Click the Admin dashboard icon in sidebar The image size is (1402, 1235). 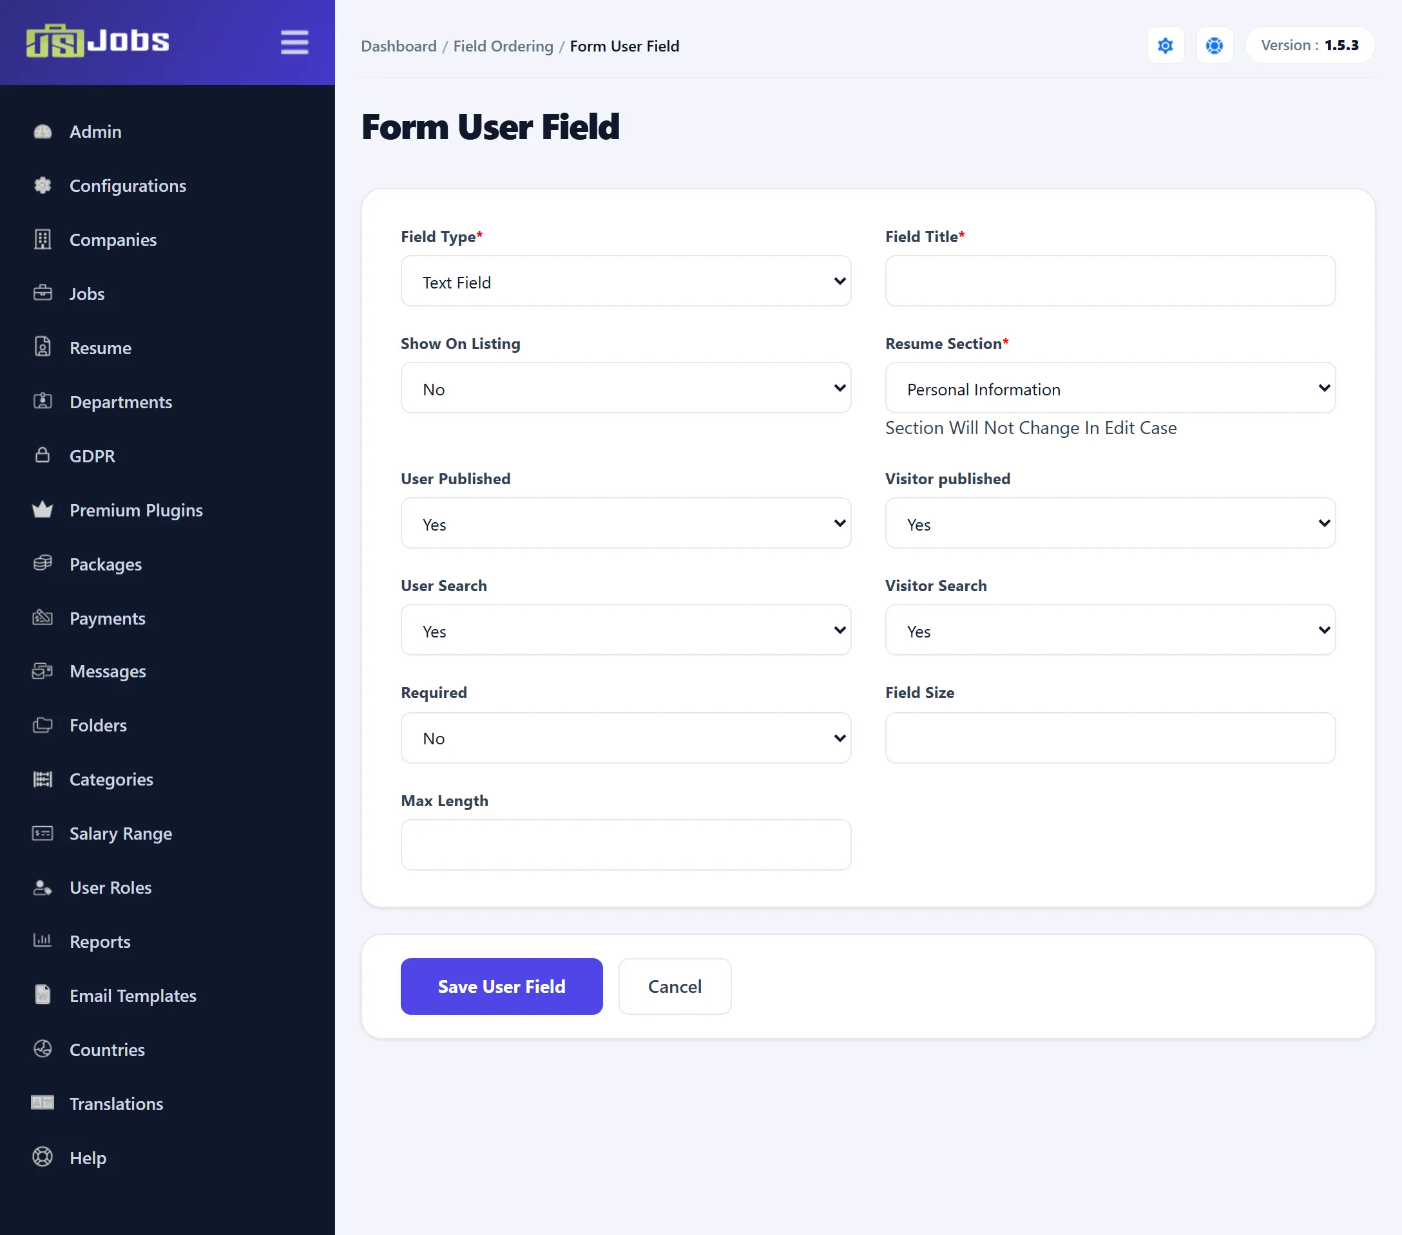(x=43, y=131)
